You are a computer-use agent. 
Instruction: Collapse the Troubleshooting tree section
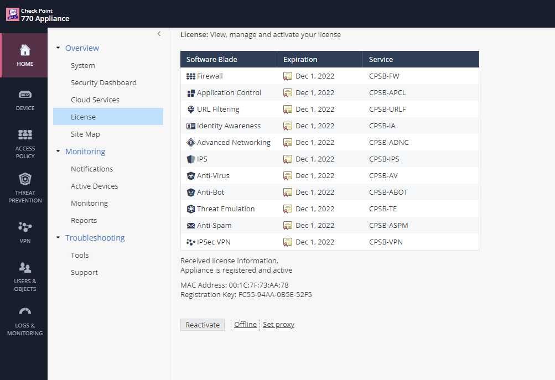click(x=58, y=237)
